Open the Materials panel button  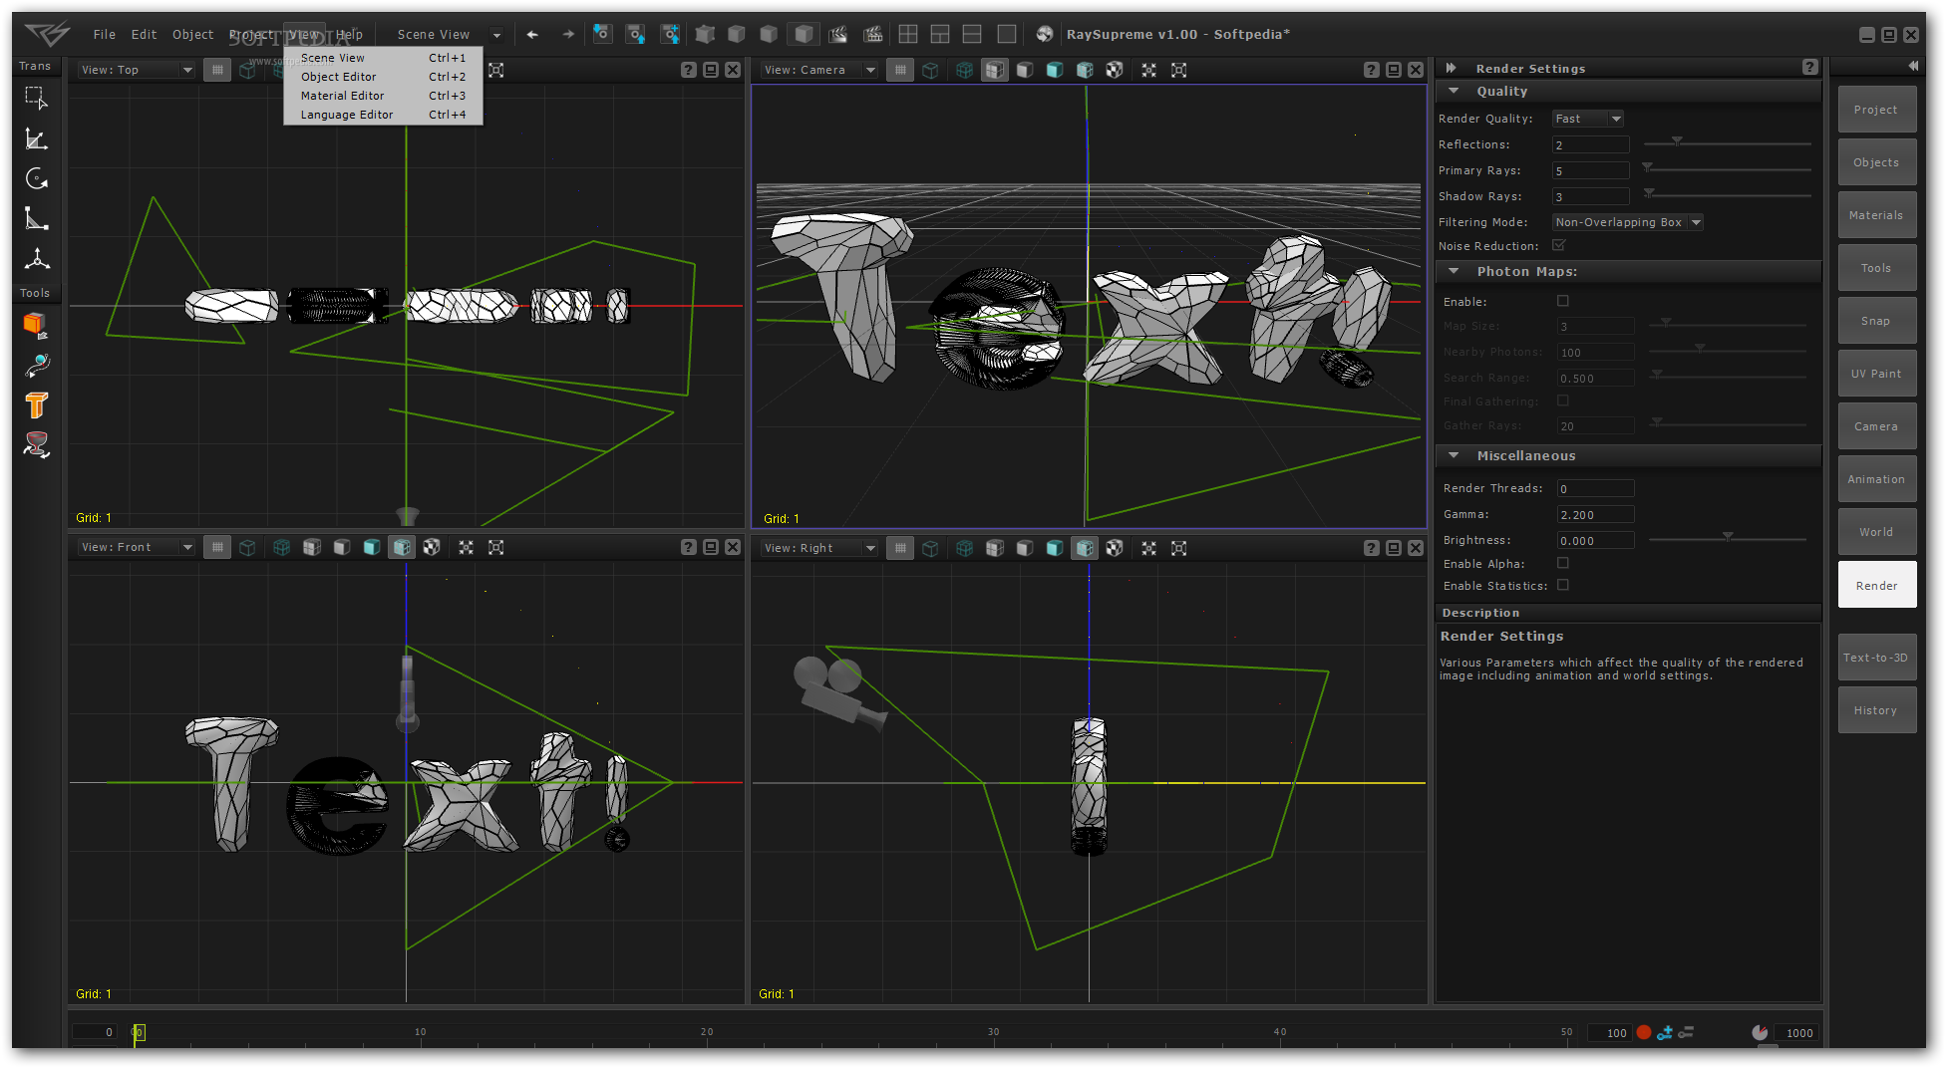coord(1875,215)
